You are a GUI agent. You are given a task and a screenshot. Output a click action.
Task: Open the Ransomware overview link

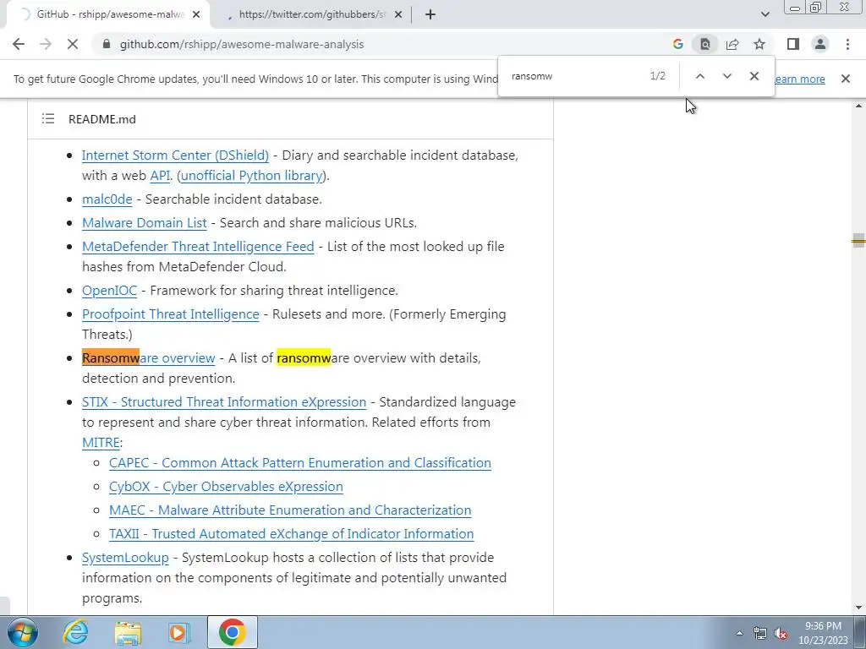148,358
